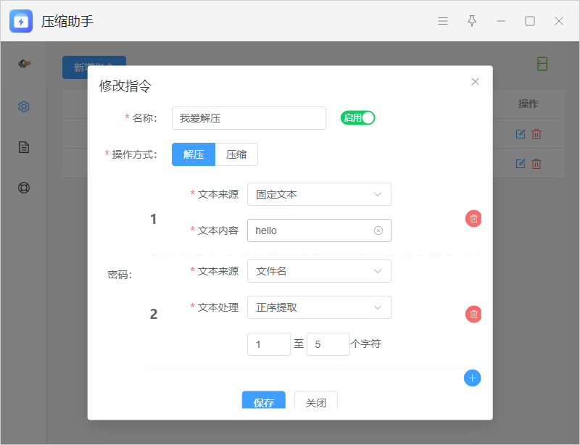Select 解压 operation mode
Viewport: 580px width, 445px height.
pyautogui.click(x=194, y=154)
